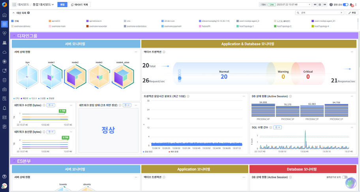Toggle the hostTopology-1 target in the list
This screenshot has width=360, height=192.
(x=245, y=26)
